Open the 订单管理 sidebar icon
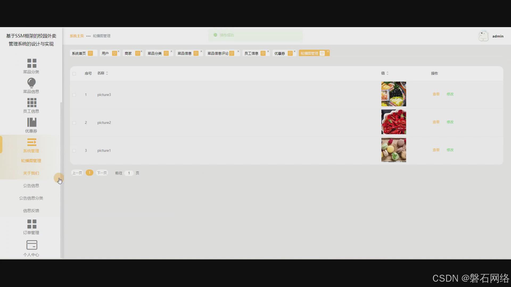 32,224
